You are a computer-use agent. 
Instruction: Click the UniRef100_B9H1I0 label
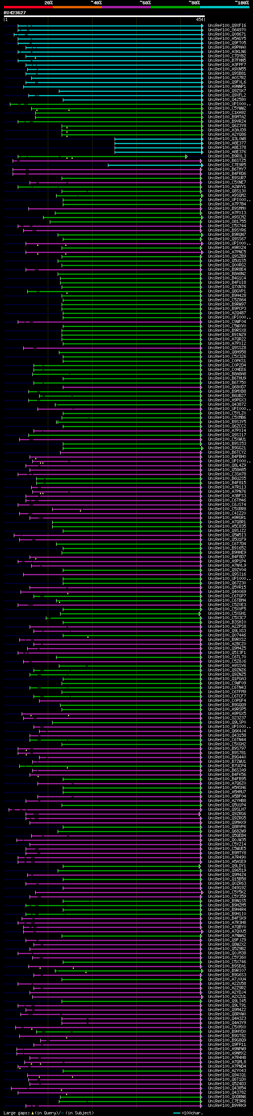(x=227, y=914)
